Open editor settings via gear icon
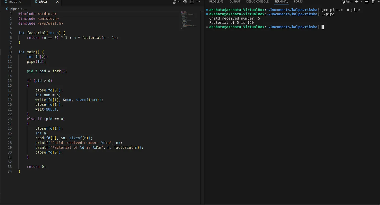The width and height of the screenshot is (380, 205). (x=185, y=2)
